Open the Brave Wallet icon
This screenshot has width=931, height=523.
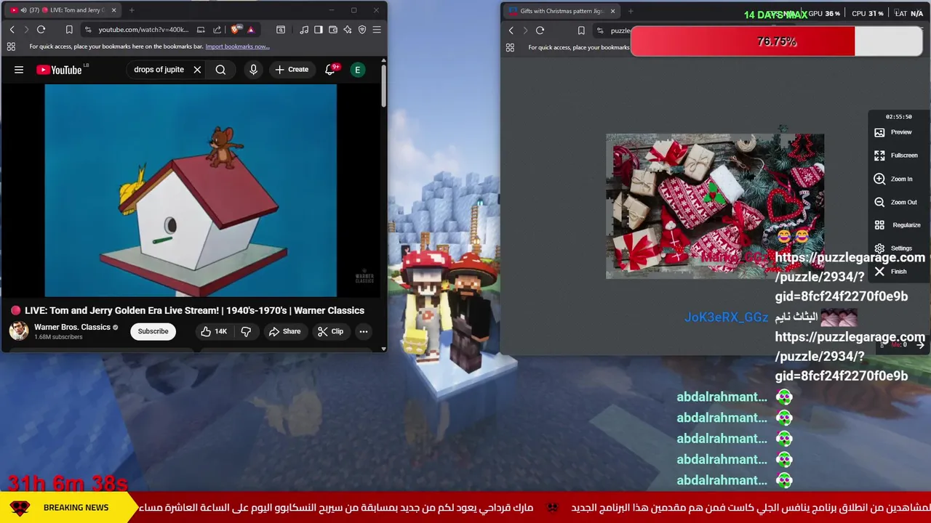333,30
